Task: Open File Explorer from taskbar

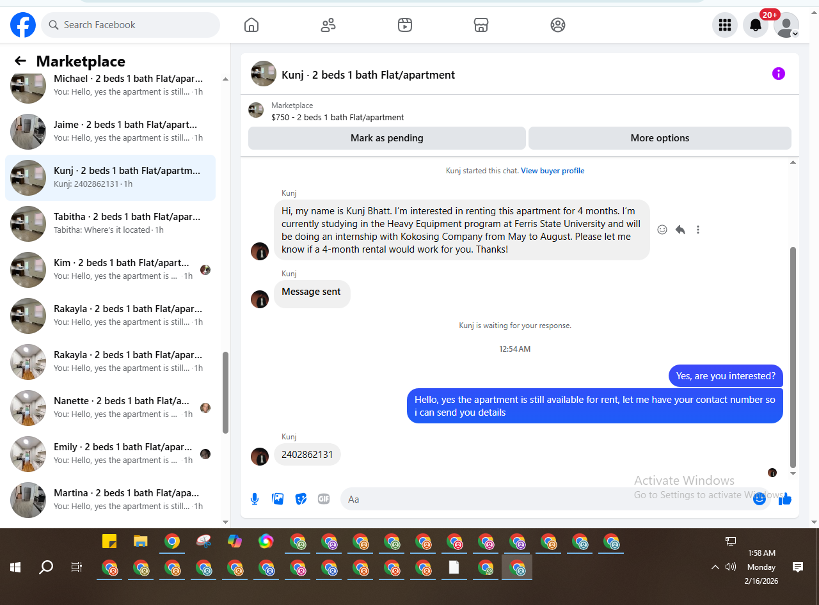Action: (x=141, y=542)
